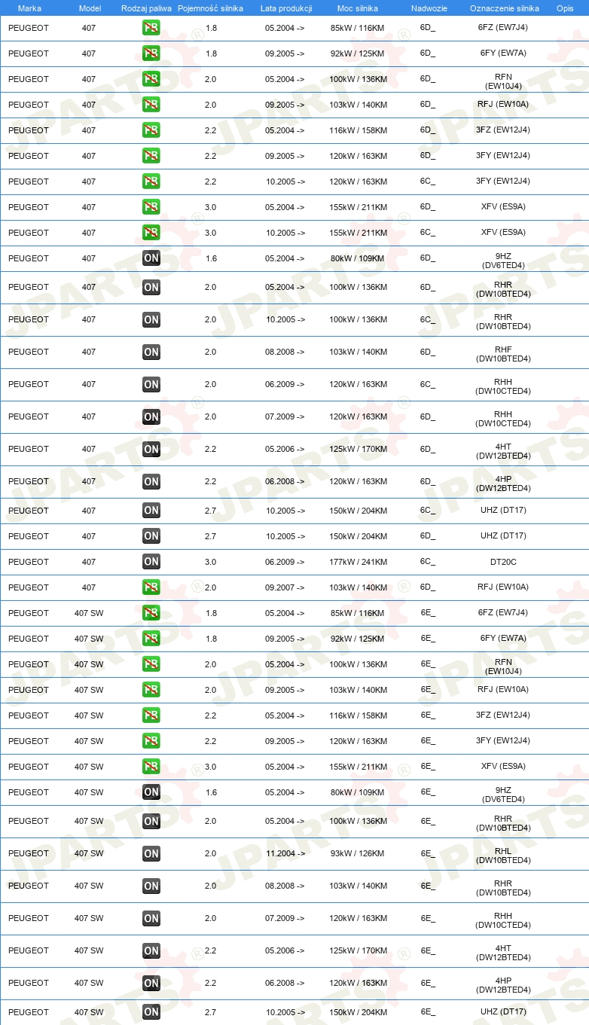Viewport: 589px width, 1025px height.
Task: Select ON icon in the DT20C row
Action: click(x=151, y=562)
